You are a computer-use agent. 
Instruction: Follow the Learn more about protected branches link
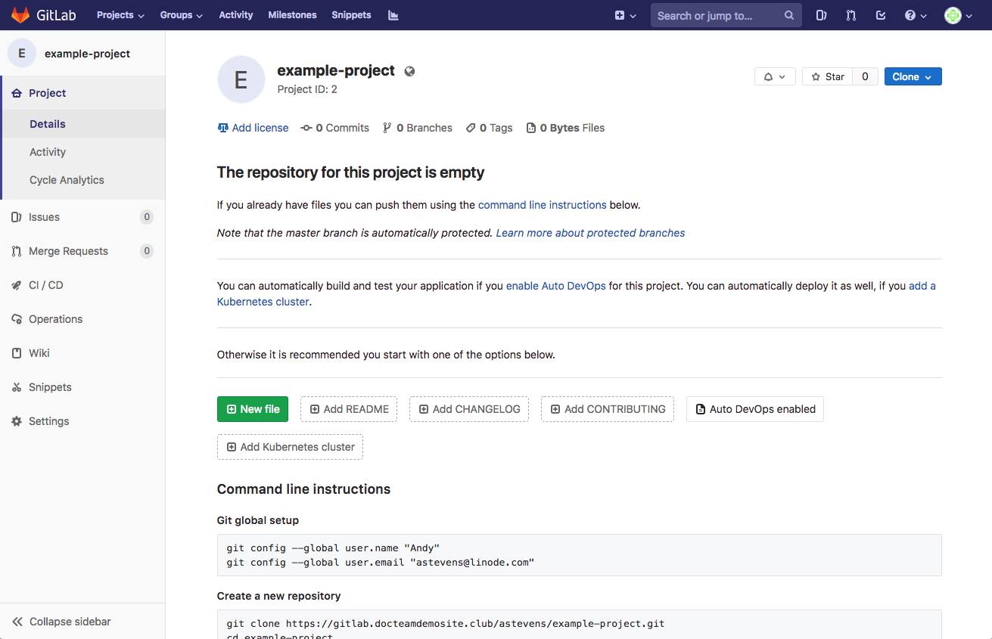589,232
